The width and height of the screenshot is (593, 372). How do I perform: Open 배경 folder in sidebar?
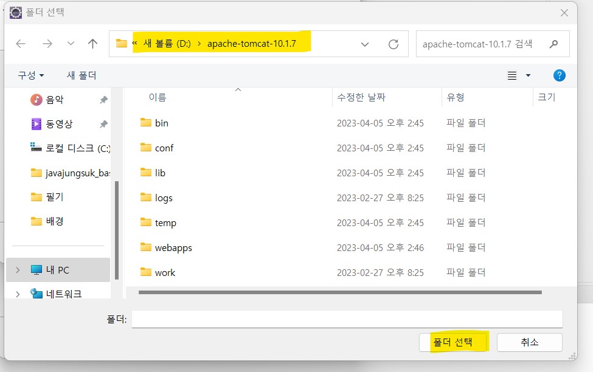[x=55, y=221]
